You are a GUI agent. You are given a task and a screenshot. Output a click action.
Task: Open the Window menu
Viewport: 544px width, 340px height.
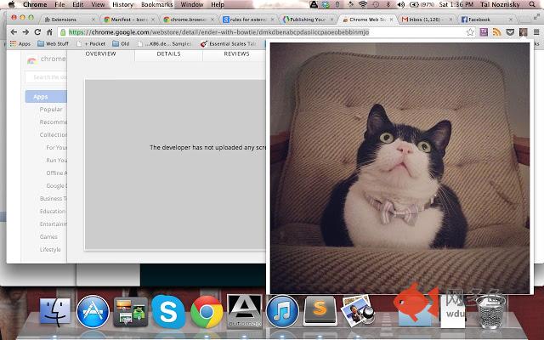click(192, 4)
